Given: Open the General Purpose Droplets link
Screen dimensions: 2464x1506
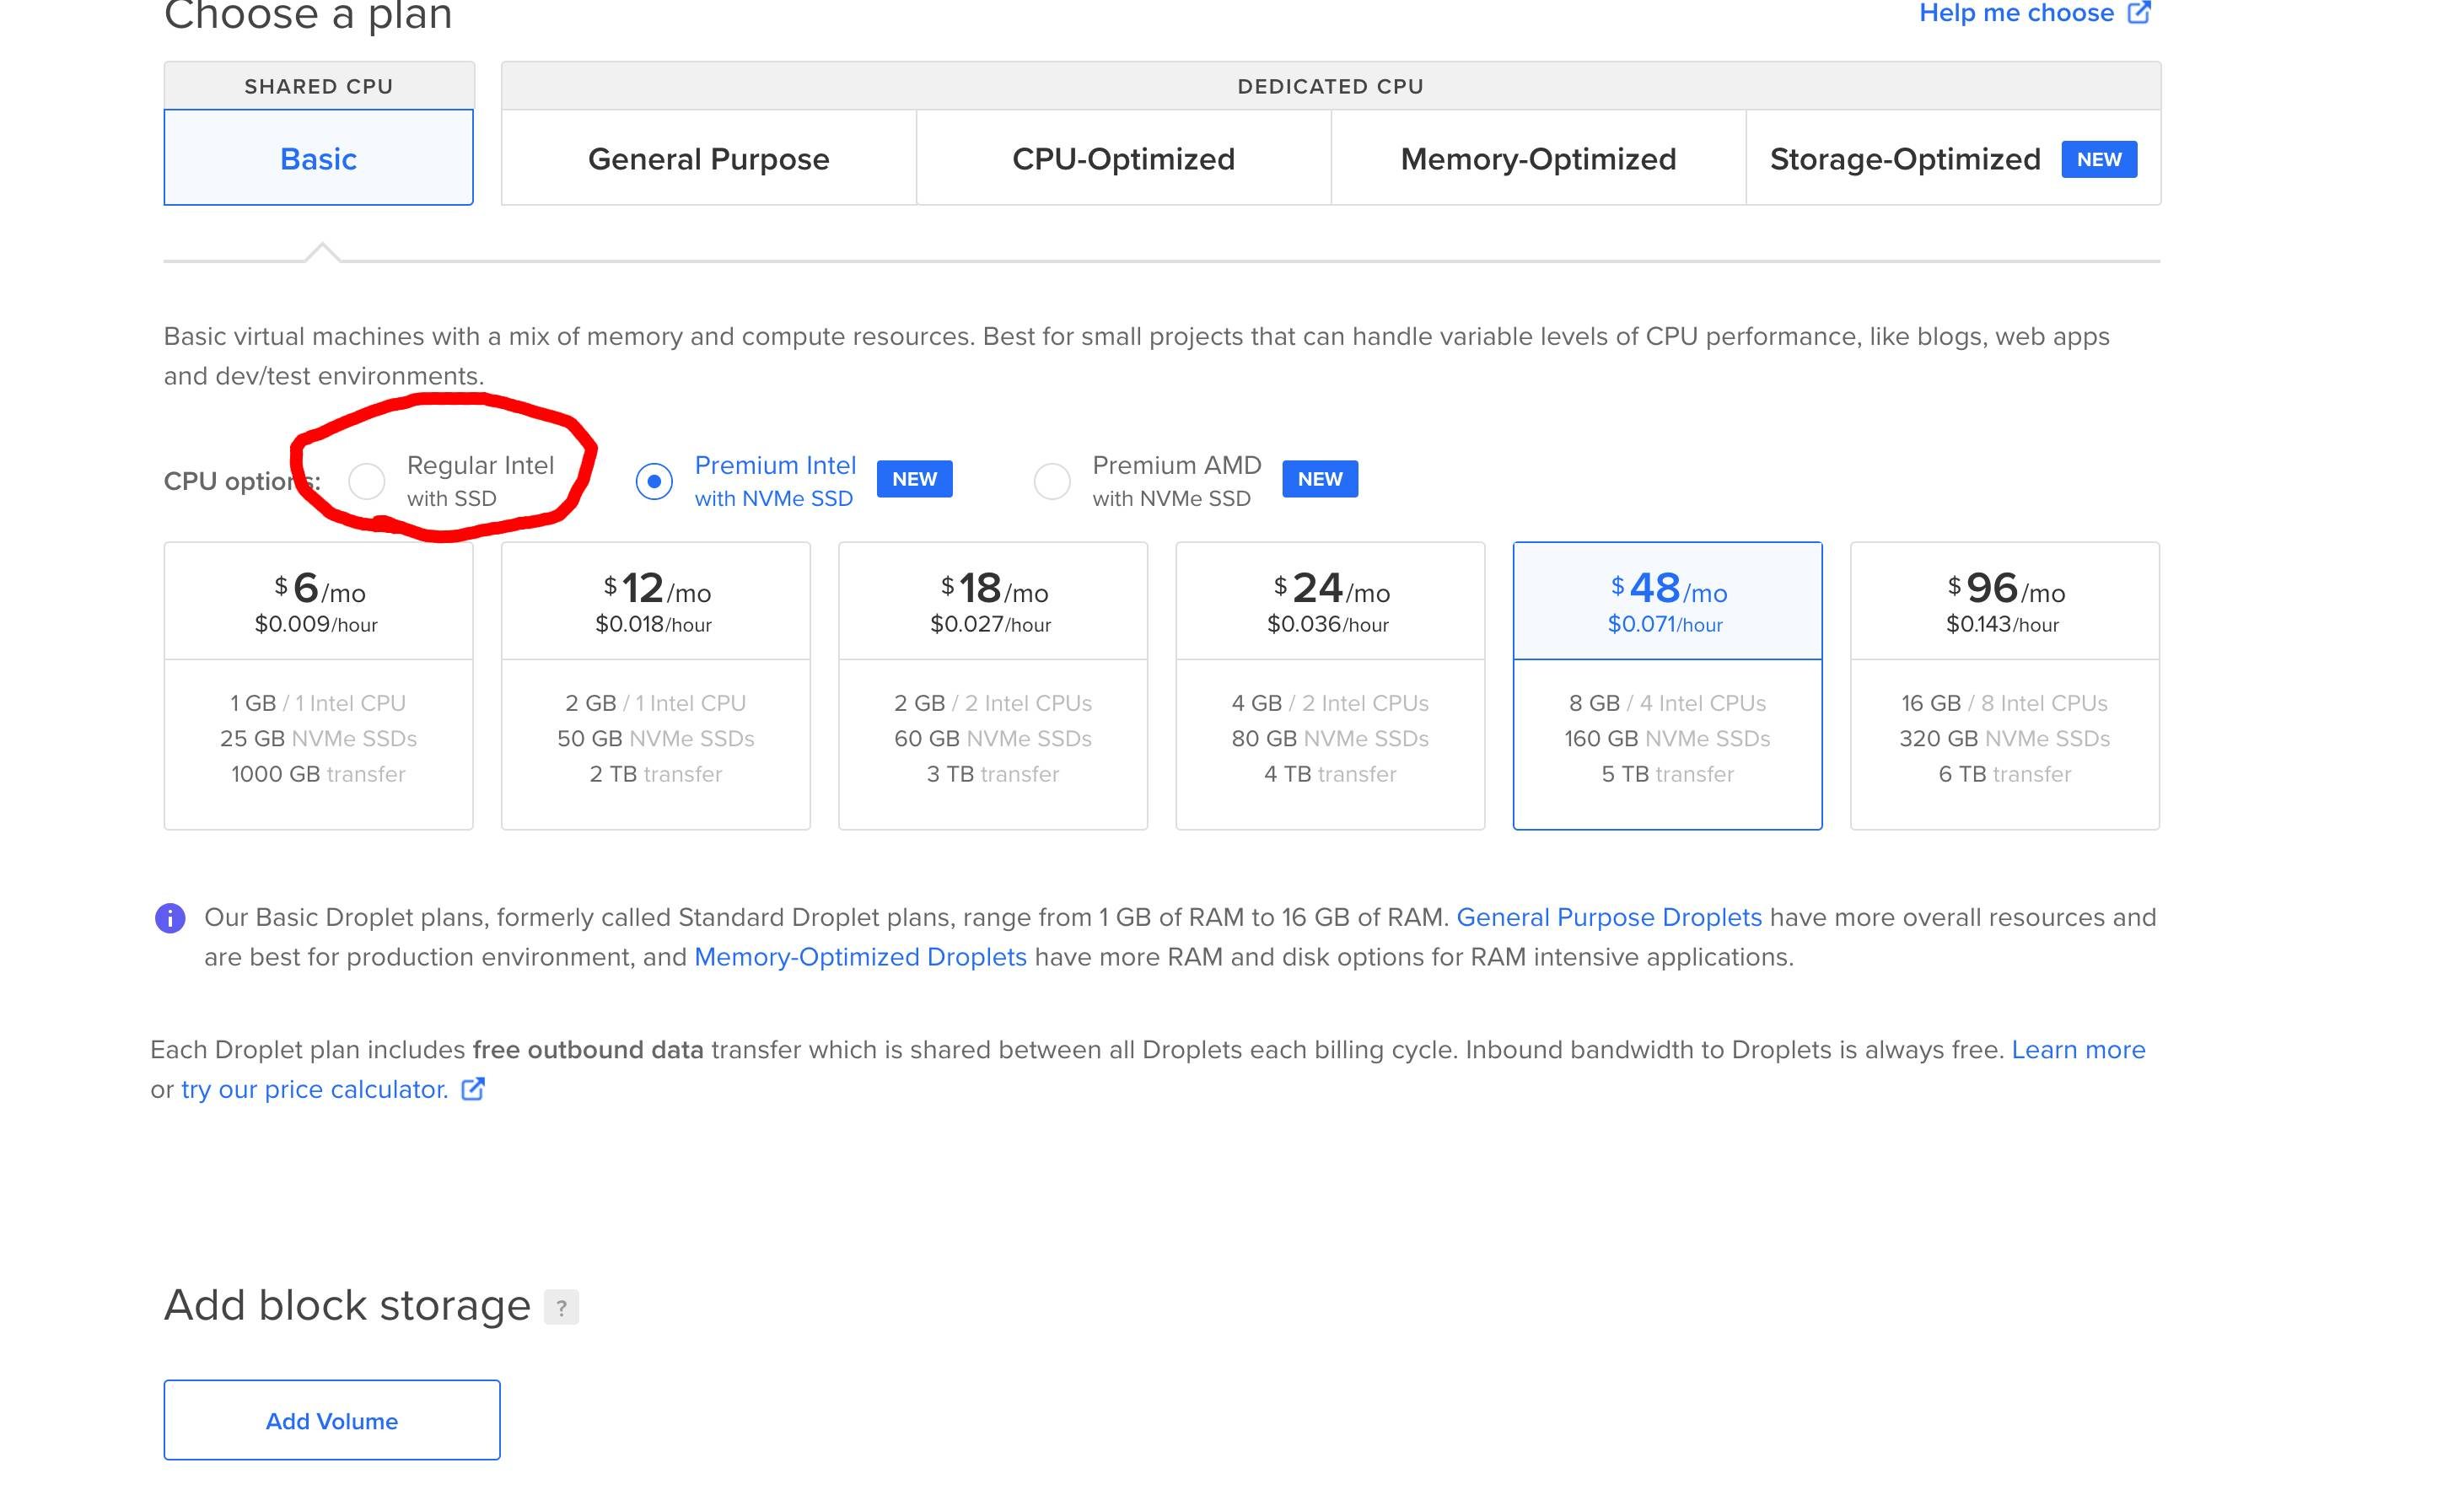Looking at the screenshot, I should (1608, 917).
